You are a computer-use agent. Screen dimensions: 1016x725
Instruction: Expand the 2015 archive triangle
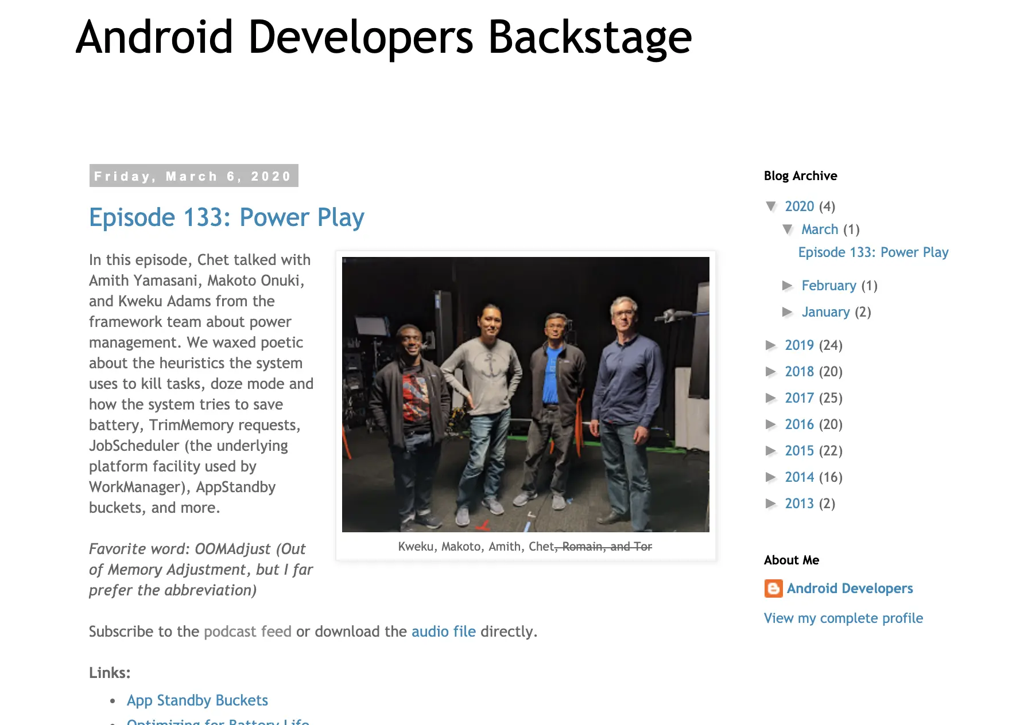tap(771, 451)
